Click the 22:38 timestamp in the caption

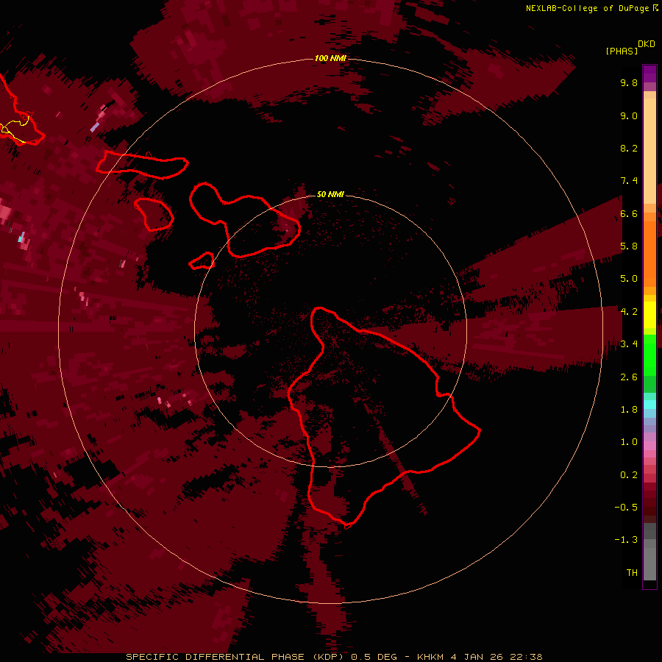(x=526, y=657)
